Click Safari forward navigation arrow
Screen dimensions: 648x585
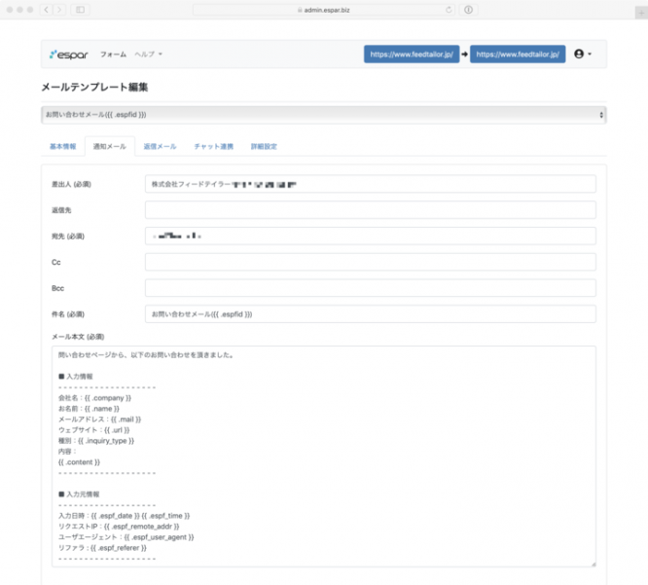point(59,10)
